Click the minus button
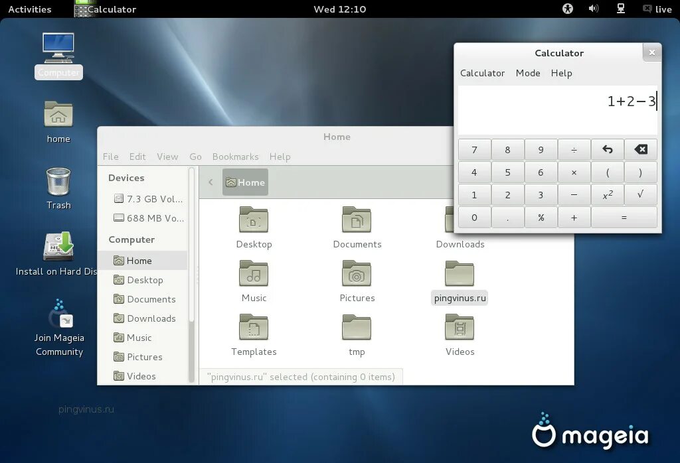The image size is (680, 463). coord(574,194)
